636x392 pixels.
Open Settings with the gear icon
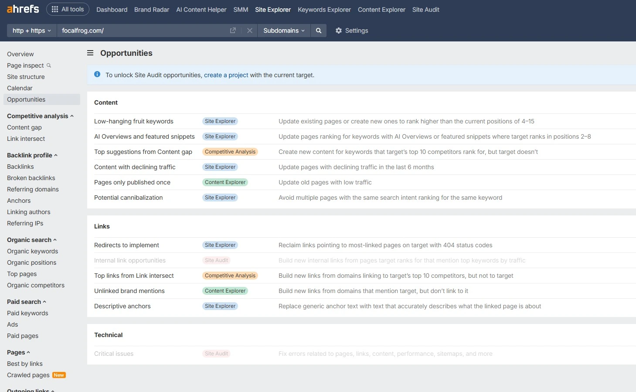(339, 31)
